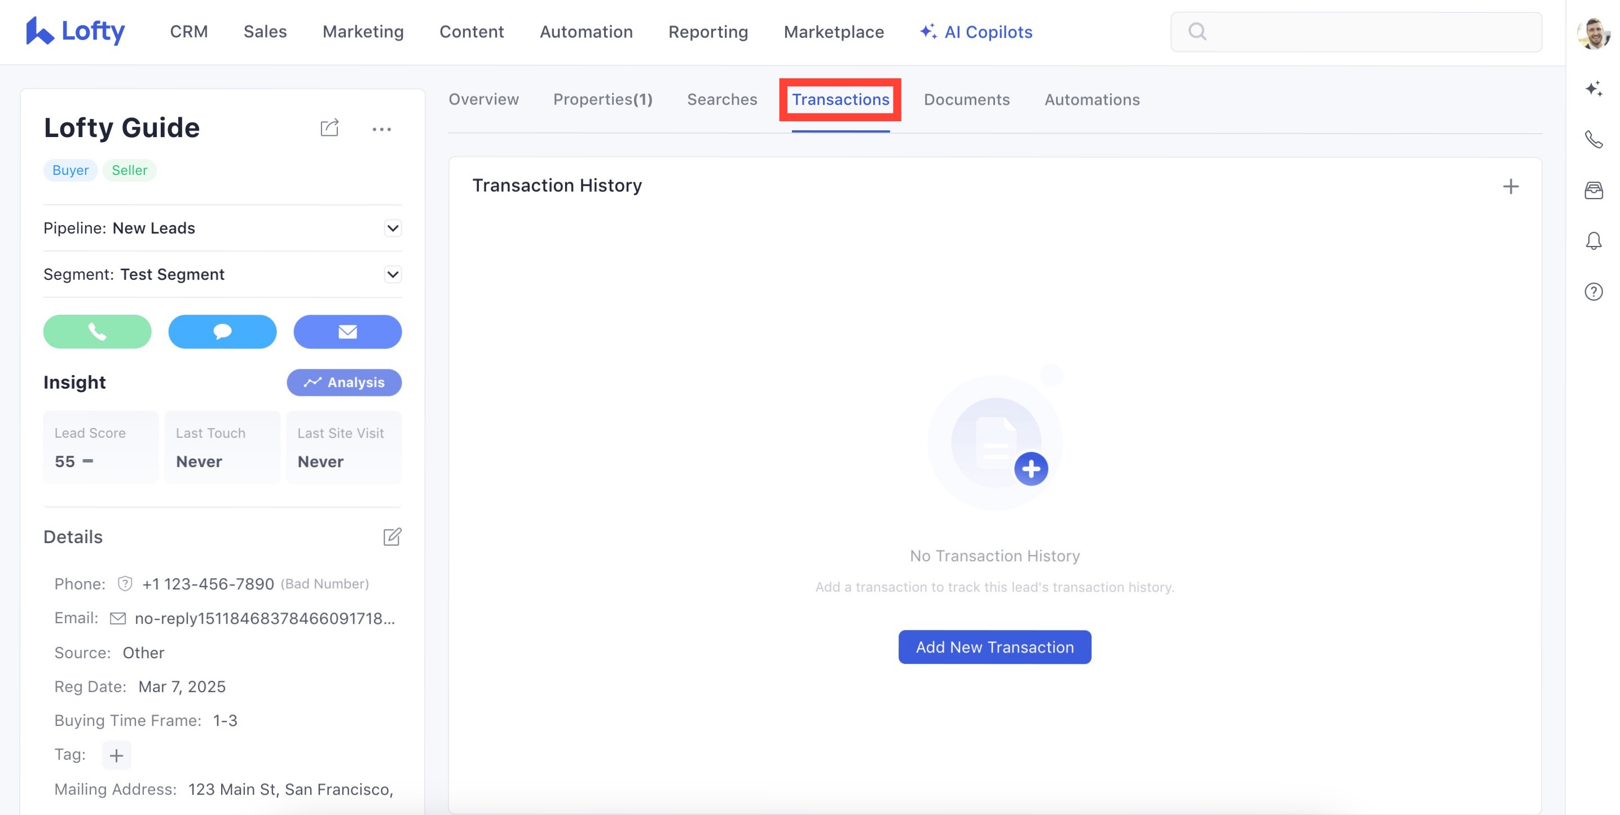Open the help question mark icon

point(1593,292)
